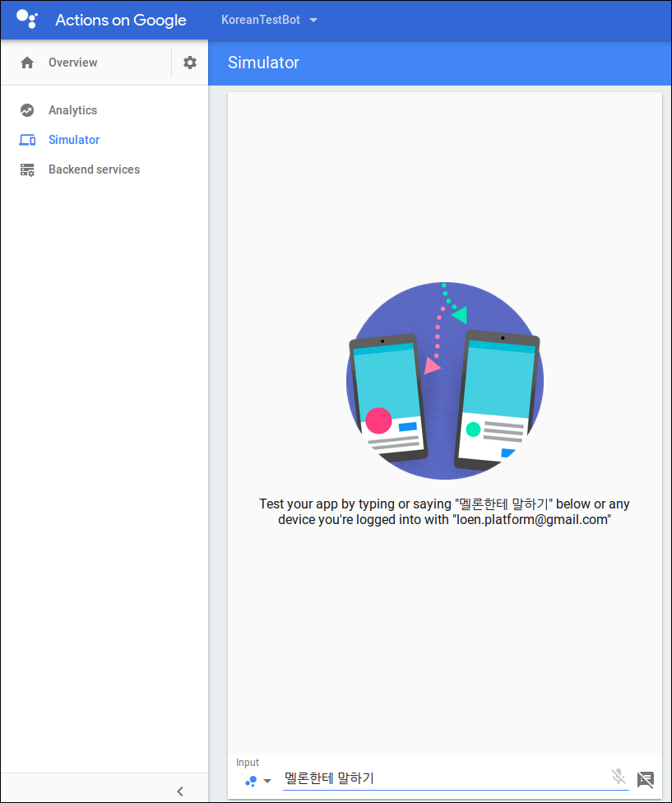Open the input type dropdown arrow
Image resolution: width=672 pixels, height=803 pixels.
tap(267, 781)
